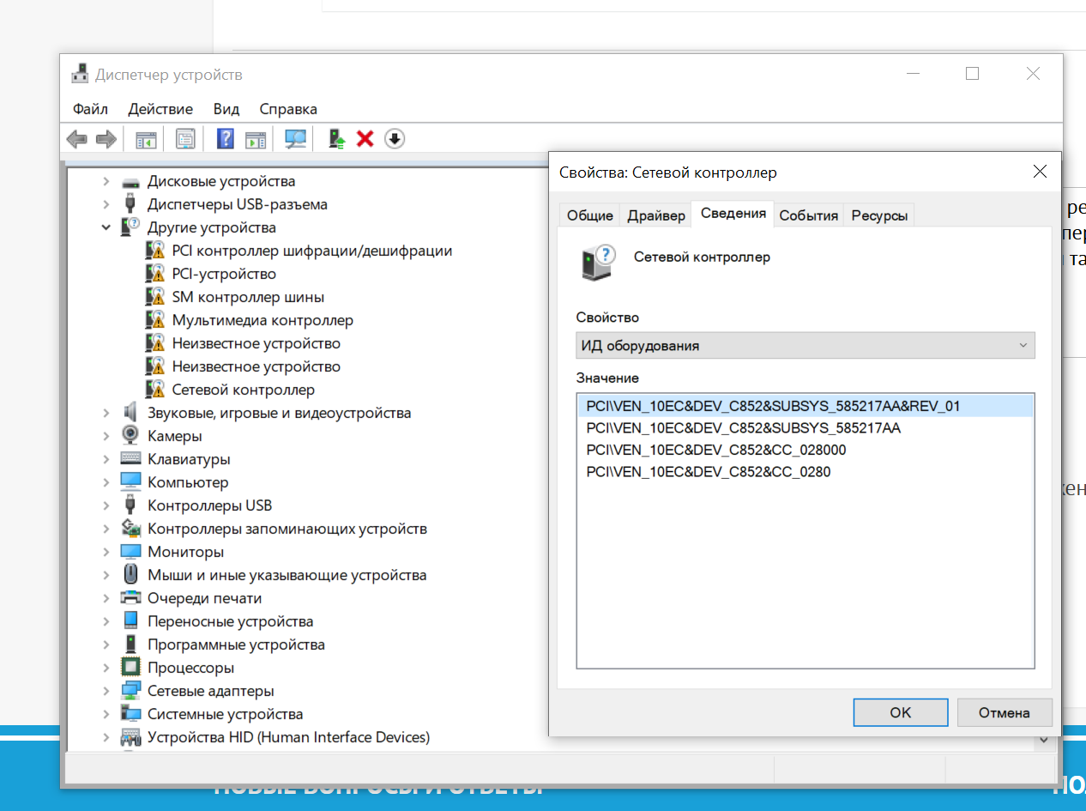Viewport: 1086px width, 811px height.
Task: Select the Мультимедиа контроллер device
Action: coord(262,320)
